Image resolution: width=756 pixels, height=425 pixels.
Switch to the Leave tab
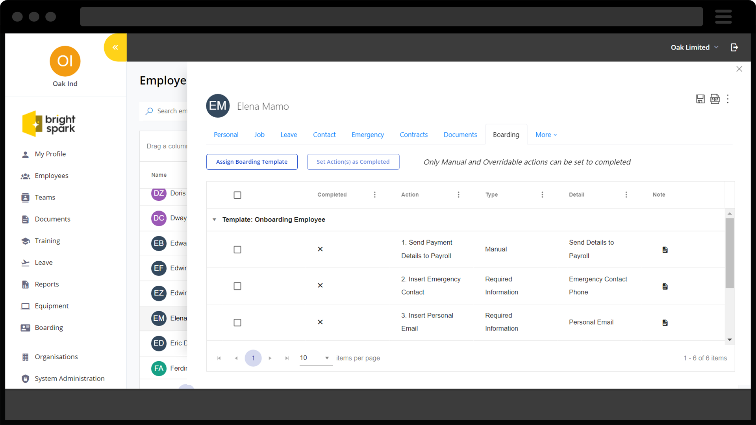(289, 135)
